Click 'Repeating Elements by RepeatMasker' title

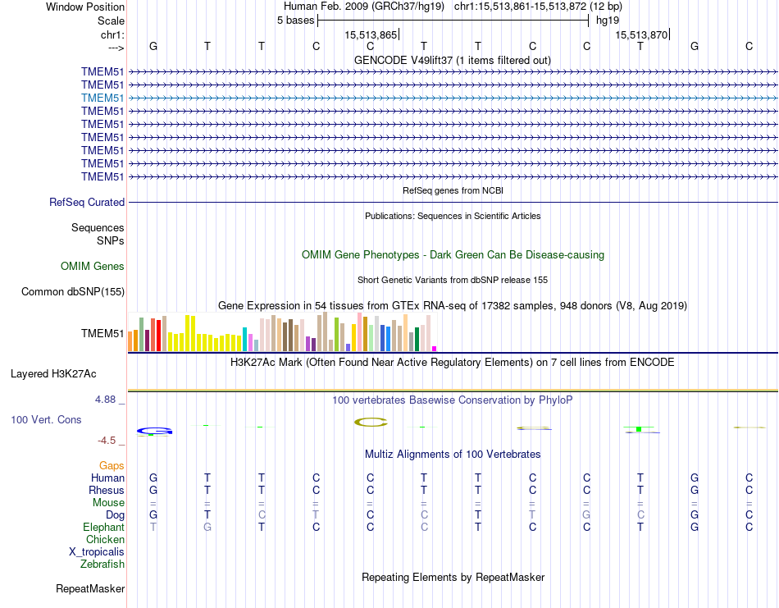[x=453, y=577]
